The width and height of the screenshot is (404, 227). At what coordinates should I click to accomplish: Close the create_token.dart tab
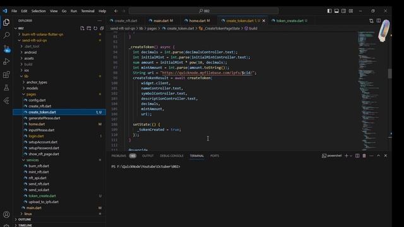pyautogui.click(x=264, y=21)
